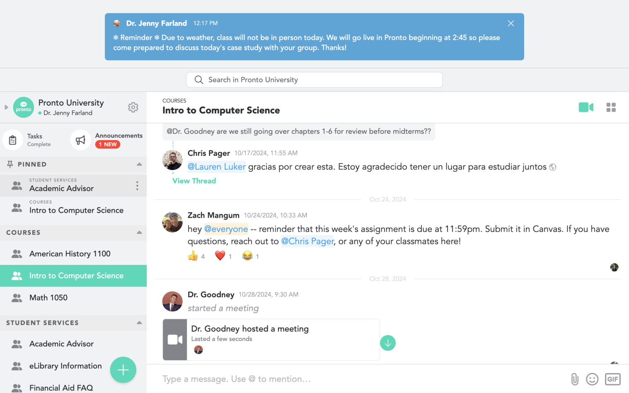Open options menu for pinned Academic Advisor

click(137, 185)
